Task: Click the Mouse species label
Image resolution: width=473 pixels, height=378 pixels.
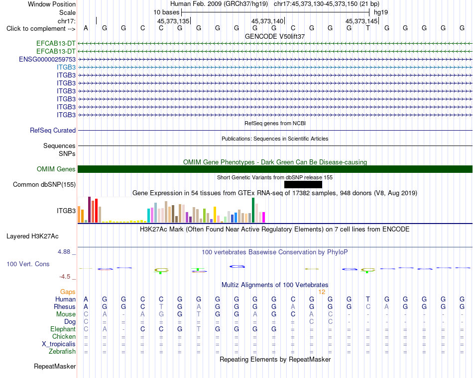Action: (x=66, y=314)
